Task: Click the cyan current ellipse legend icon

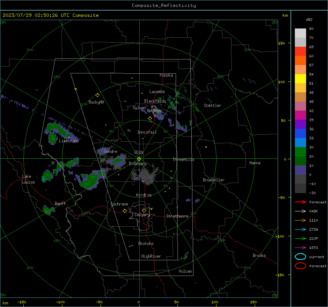Action: [x=300, y=257]
